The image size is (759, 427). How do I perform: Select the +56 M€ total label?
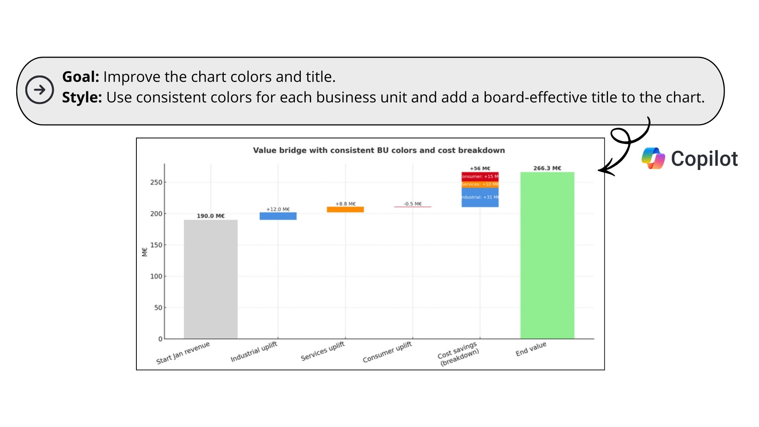click(x=480, y=168)
